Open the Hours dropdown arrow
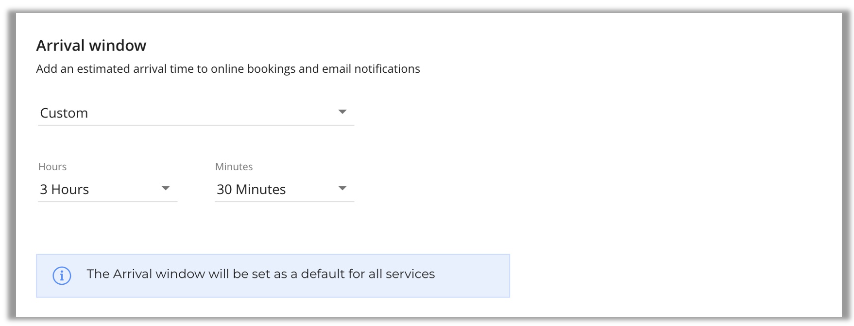This screenshot has height=326, width=854. 166,188
